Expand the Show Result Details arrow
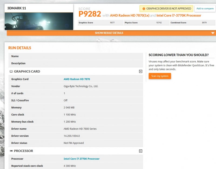 [213, 33]
